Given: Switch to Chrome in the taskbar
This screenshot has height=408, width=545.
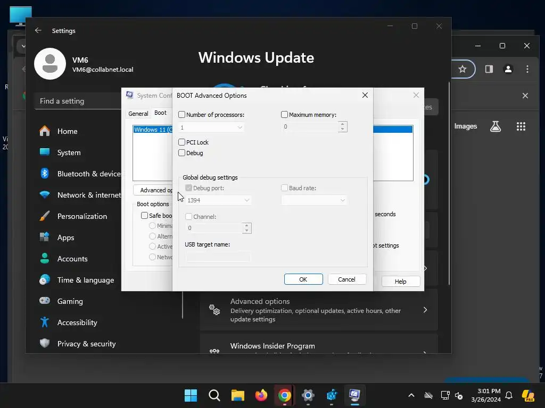Looking at the screenshot, I should tap(284, 395).
